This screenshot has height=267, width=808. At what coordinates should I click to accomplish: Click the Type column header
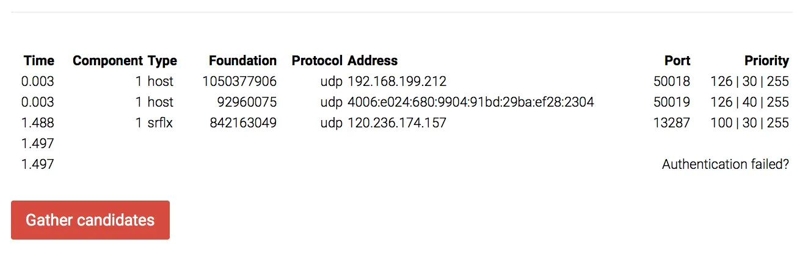pyautogui.click(x=162, y=60)
